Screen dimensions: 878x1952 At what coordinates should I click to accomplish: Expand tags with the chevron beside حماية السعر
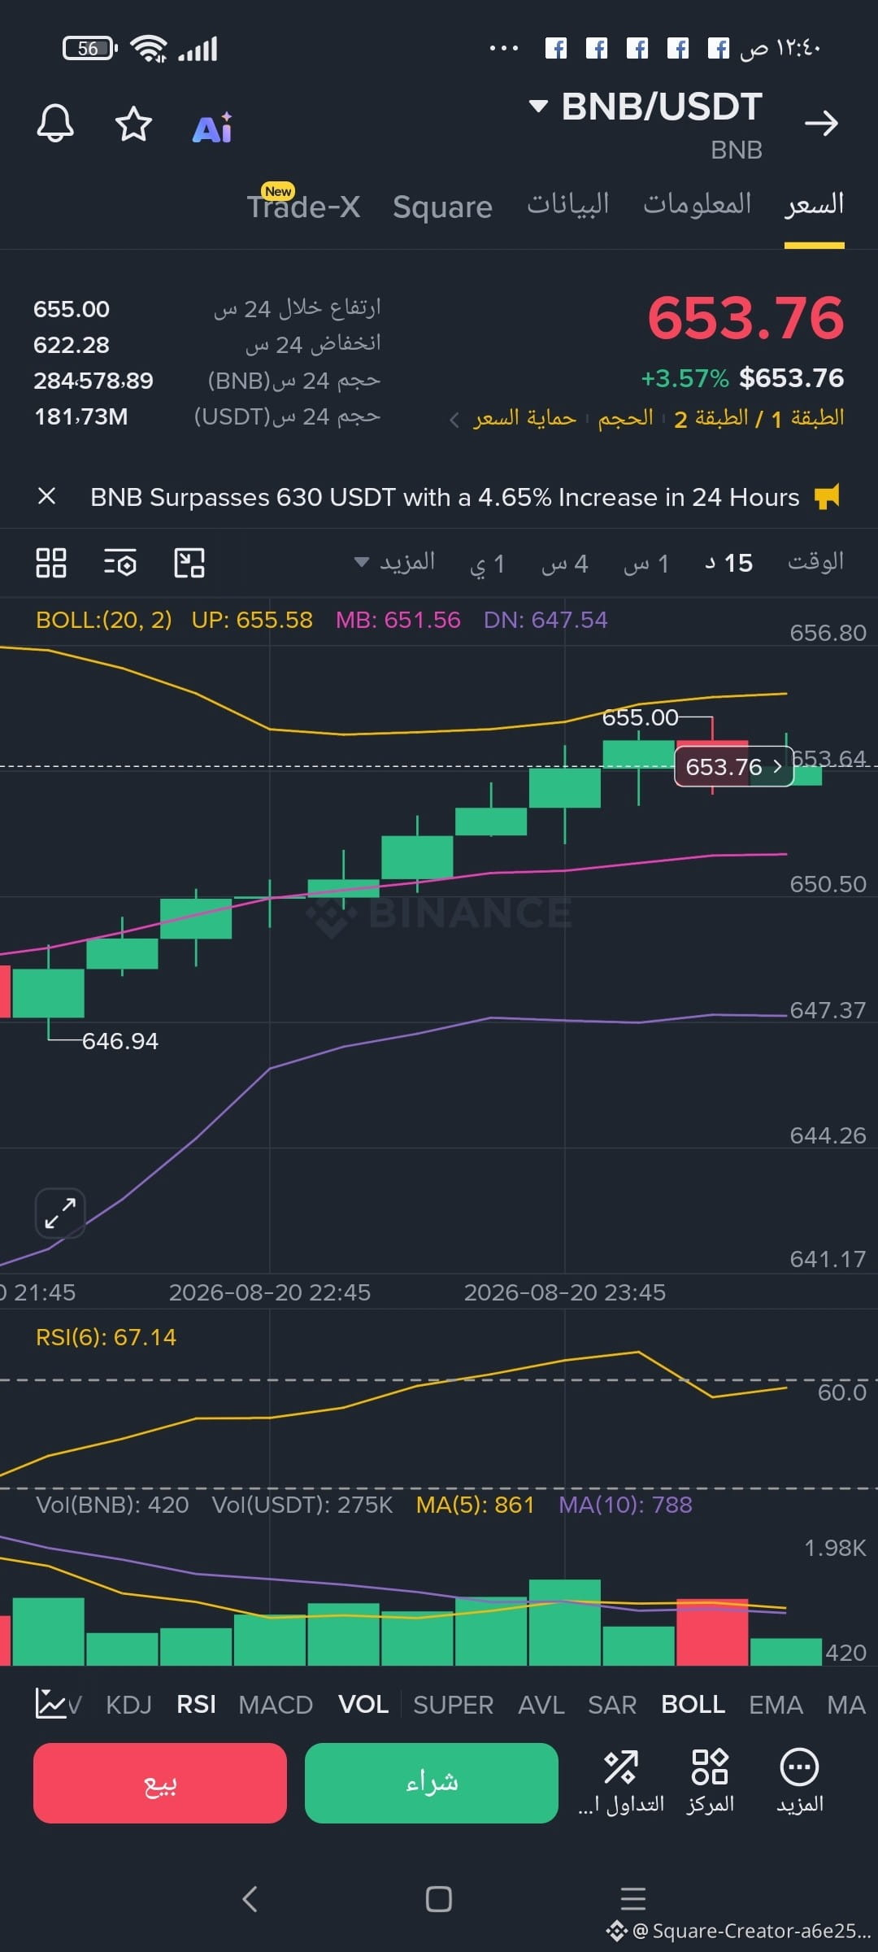454,420
